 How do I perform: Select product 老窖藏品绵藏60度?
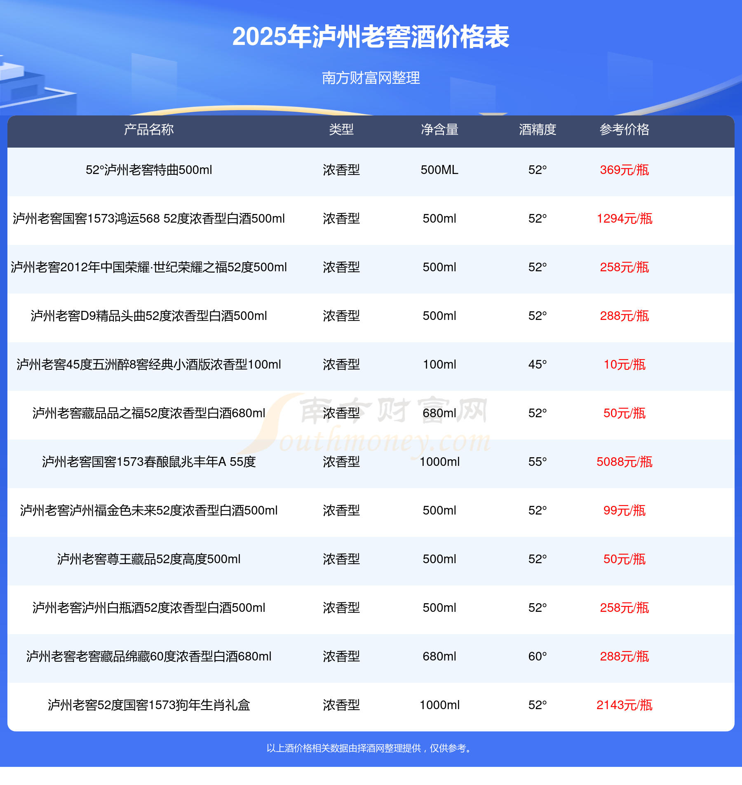(149, 656)
